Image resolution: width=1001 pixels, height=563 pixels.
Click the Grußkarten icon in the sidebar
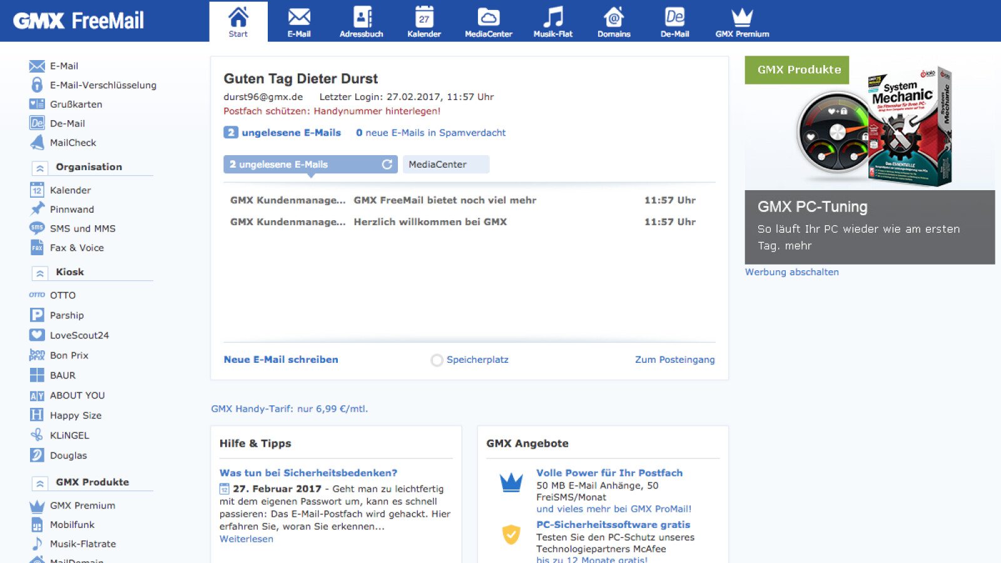[37, 104]
